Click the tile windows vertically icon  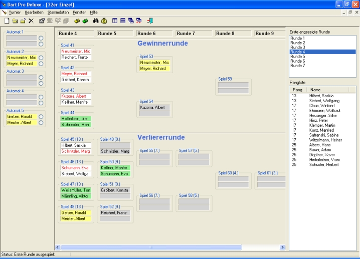[x=115, y=21]
